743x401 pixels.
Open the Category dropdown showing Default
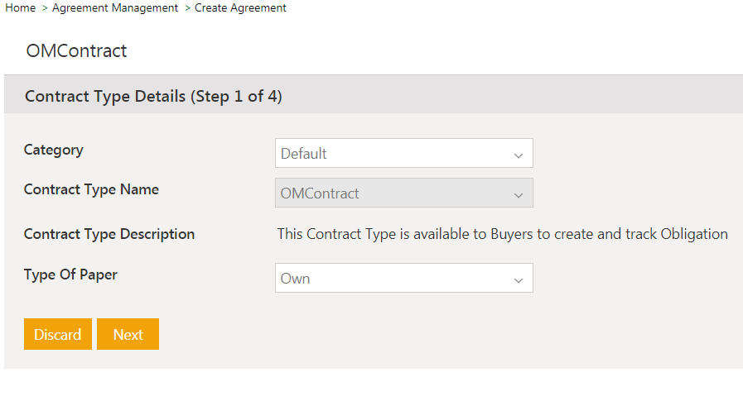pos(403,153)
